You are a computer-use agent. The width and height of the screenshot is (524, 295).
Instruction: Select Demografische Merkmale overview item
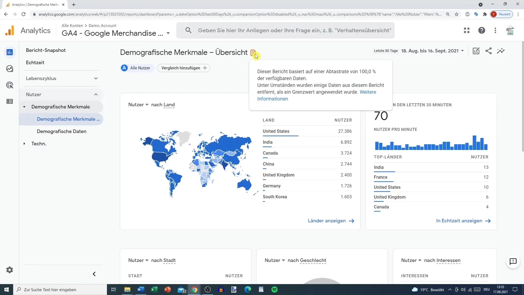coord(61,119)
